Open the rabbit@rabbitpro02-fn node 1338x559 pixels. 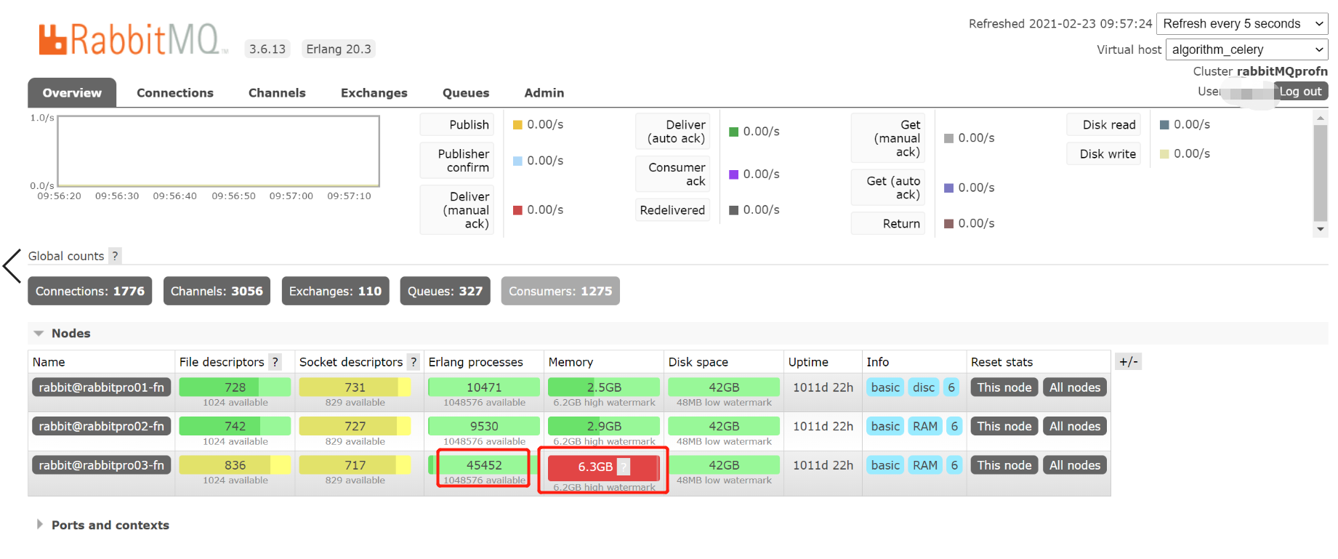(102, 426)
